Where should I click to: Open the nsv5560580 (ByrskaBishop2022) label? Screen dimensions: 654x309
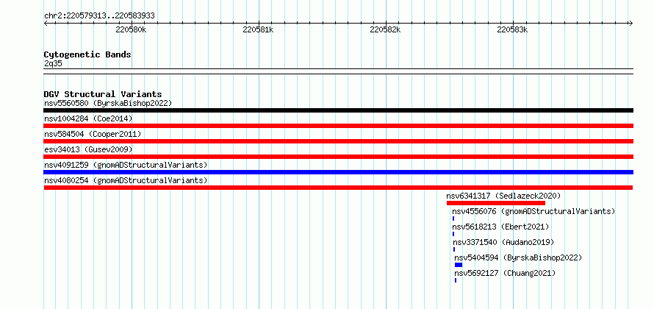[x=108, y=103]
